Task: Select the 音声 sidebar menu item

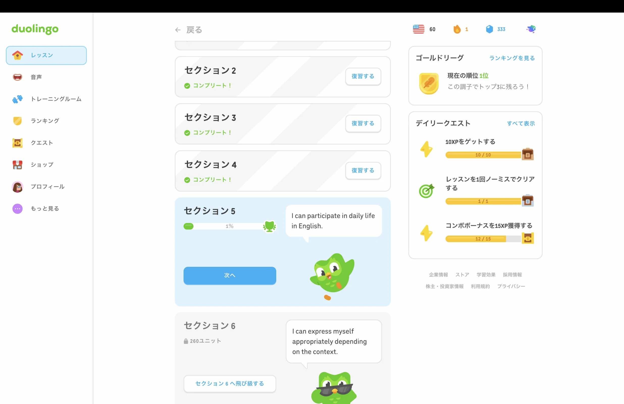Action: pyautogui.click(x=46, y=77)
